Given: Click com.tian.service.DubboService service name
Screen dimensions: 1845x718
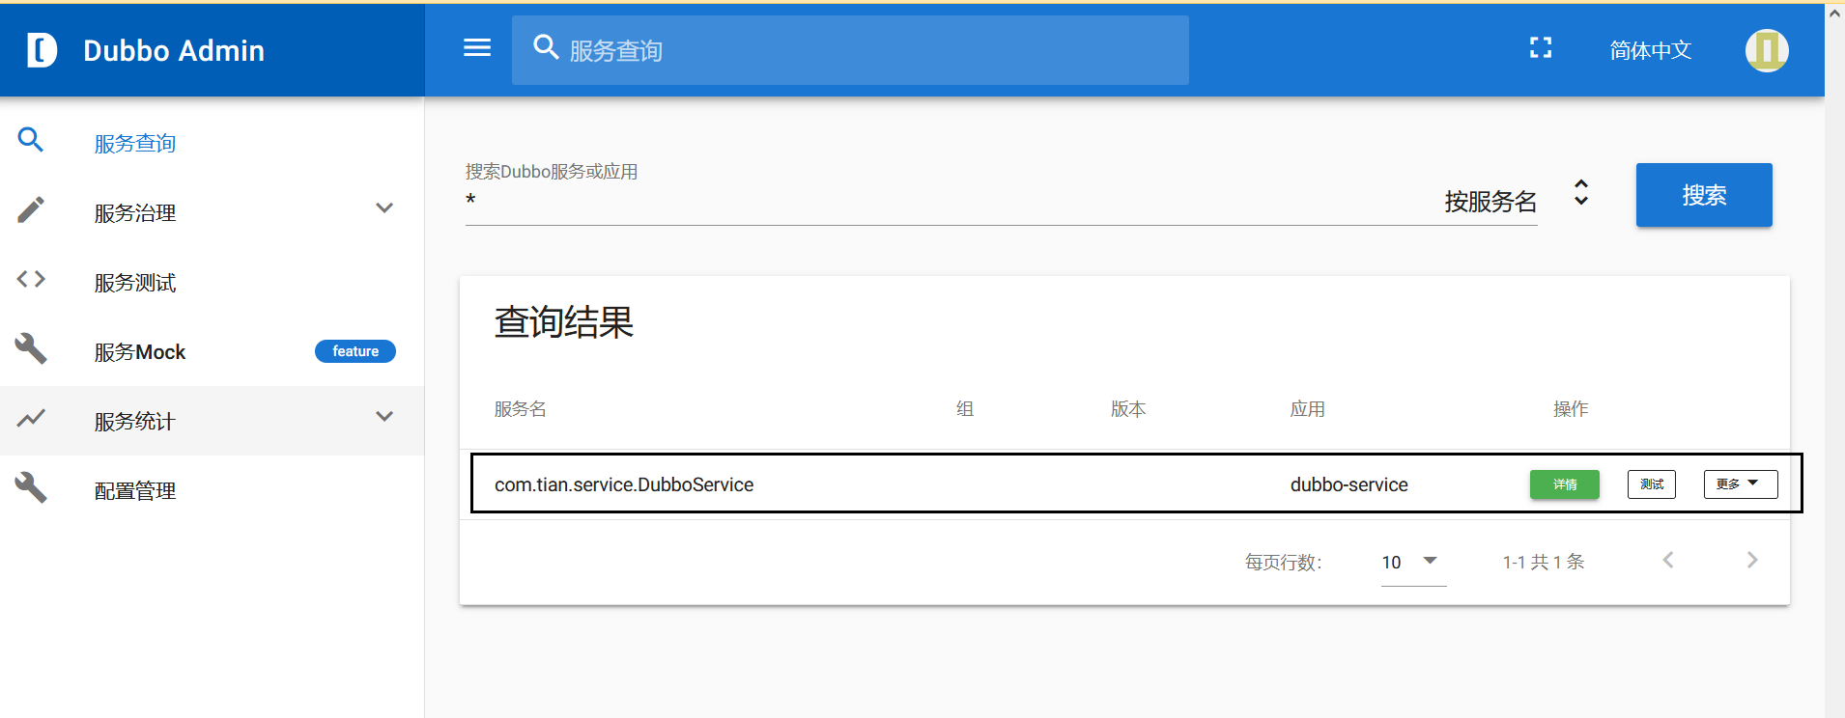Looking at the screenshot, I should pos(624,484).
